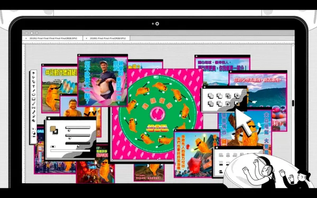Click the horizontal align center icon

[228, 155]
